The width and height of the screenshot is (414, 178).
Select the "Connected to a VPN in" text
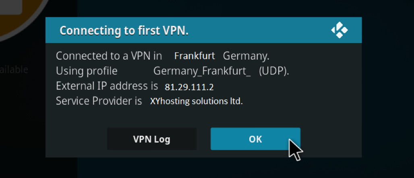tap(109, 56)
